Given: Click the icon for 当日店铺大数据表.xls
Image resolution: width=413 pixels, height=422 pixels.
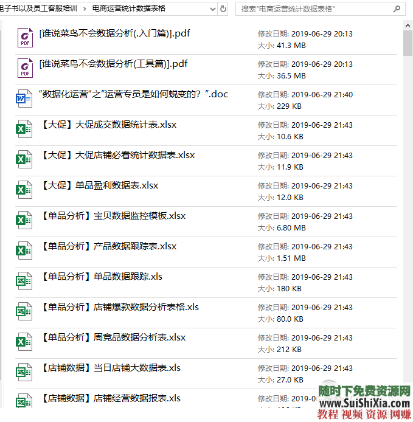Looking at the screenshot, I should tap(24, 373).
